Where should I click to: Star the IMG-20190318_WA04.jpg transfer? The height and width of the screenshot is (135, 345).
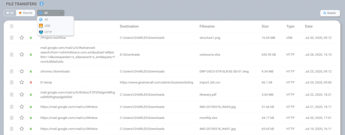coord(22,107)
